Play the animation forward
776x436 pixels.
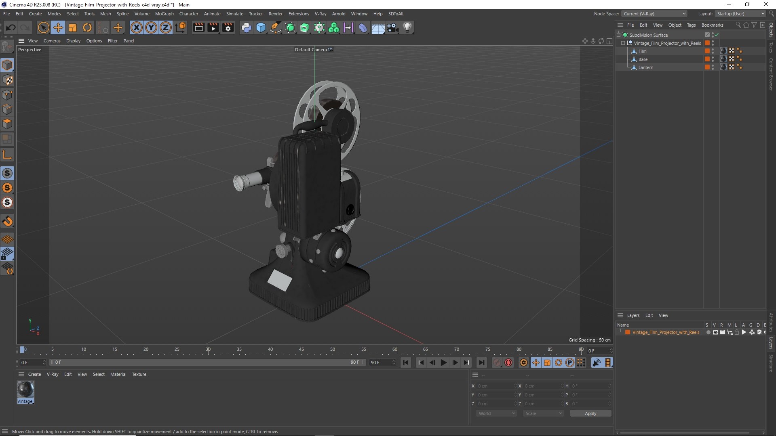[x=443, y=363]
